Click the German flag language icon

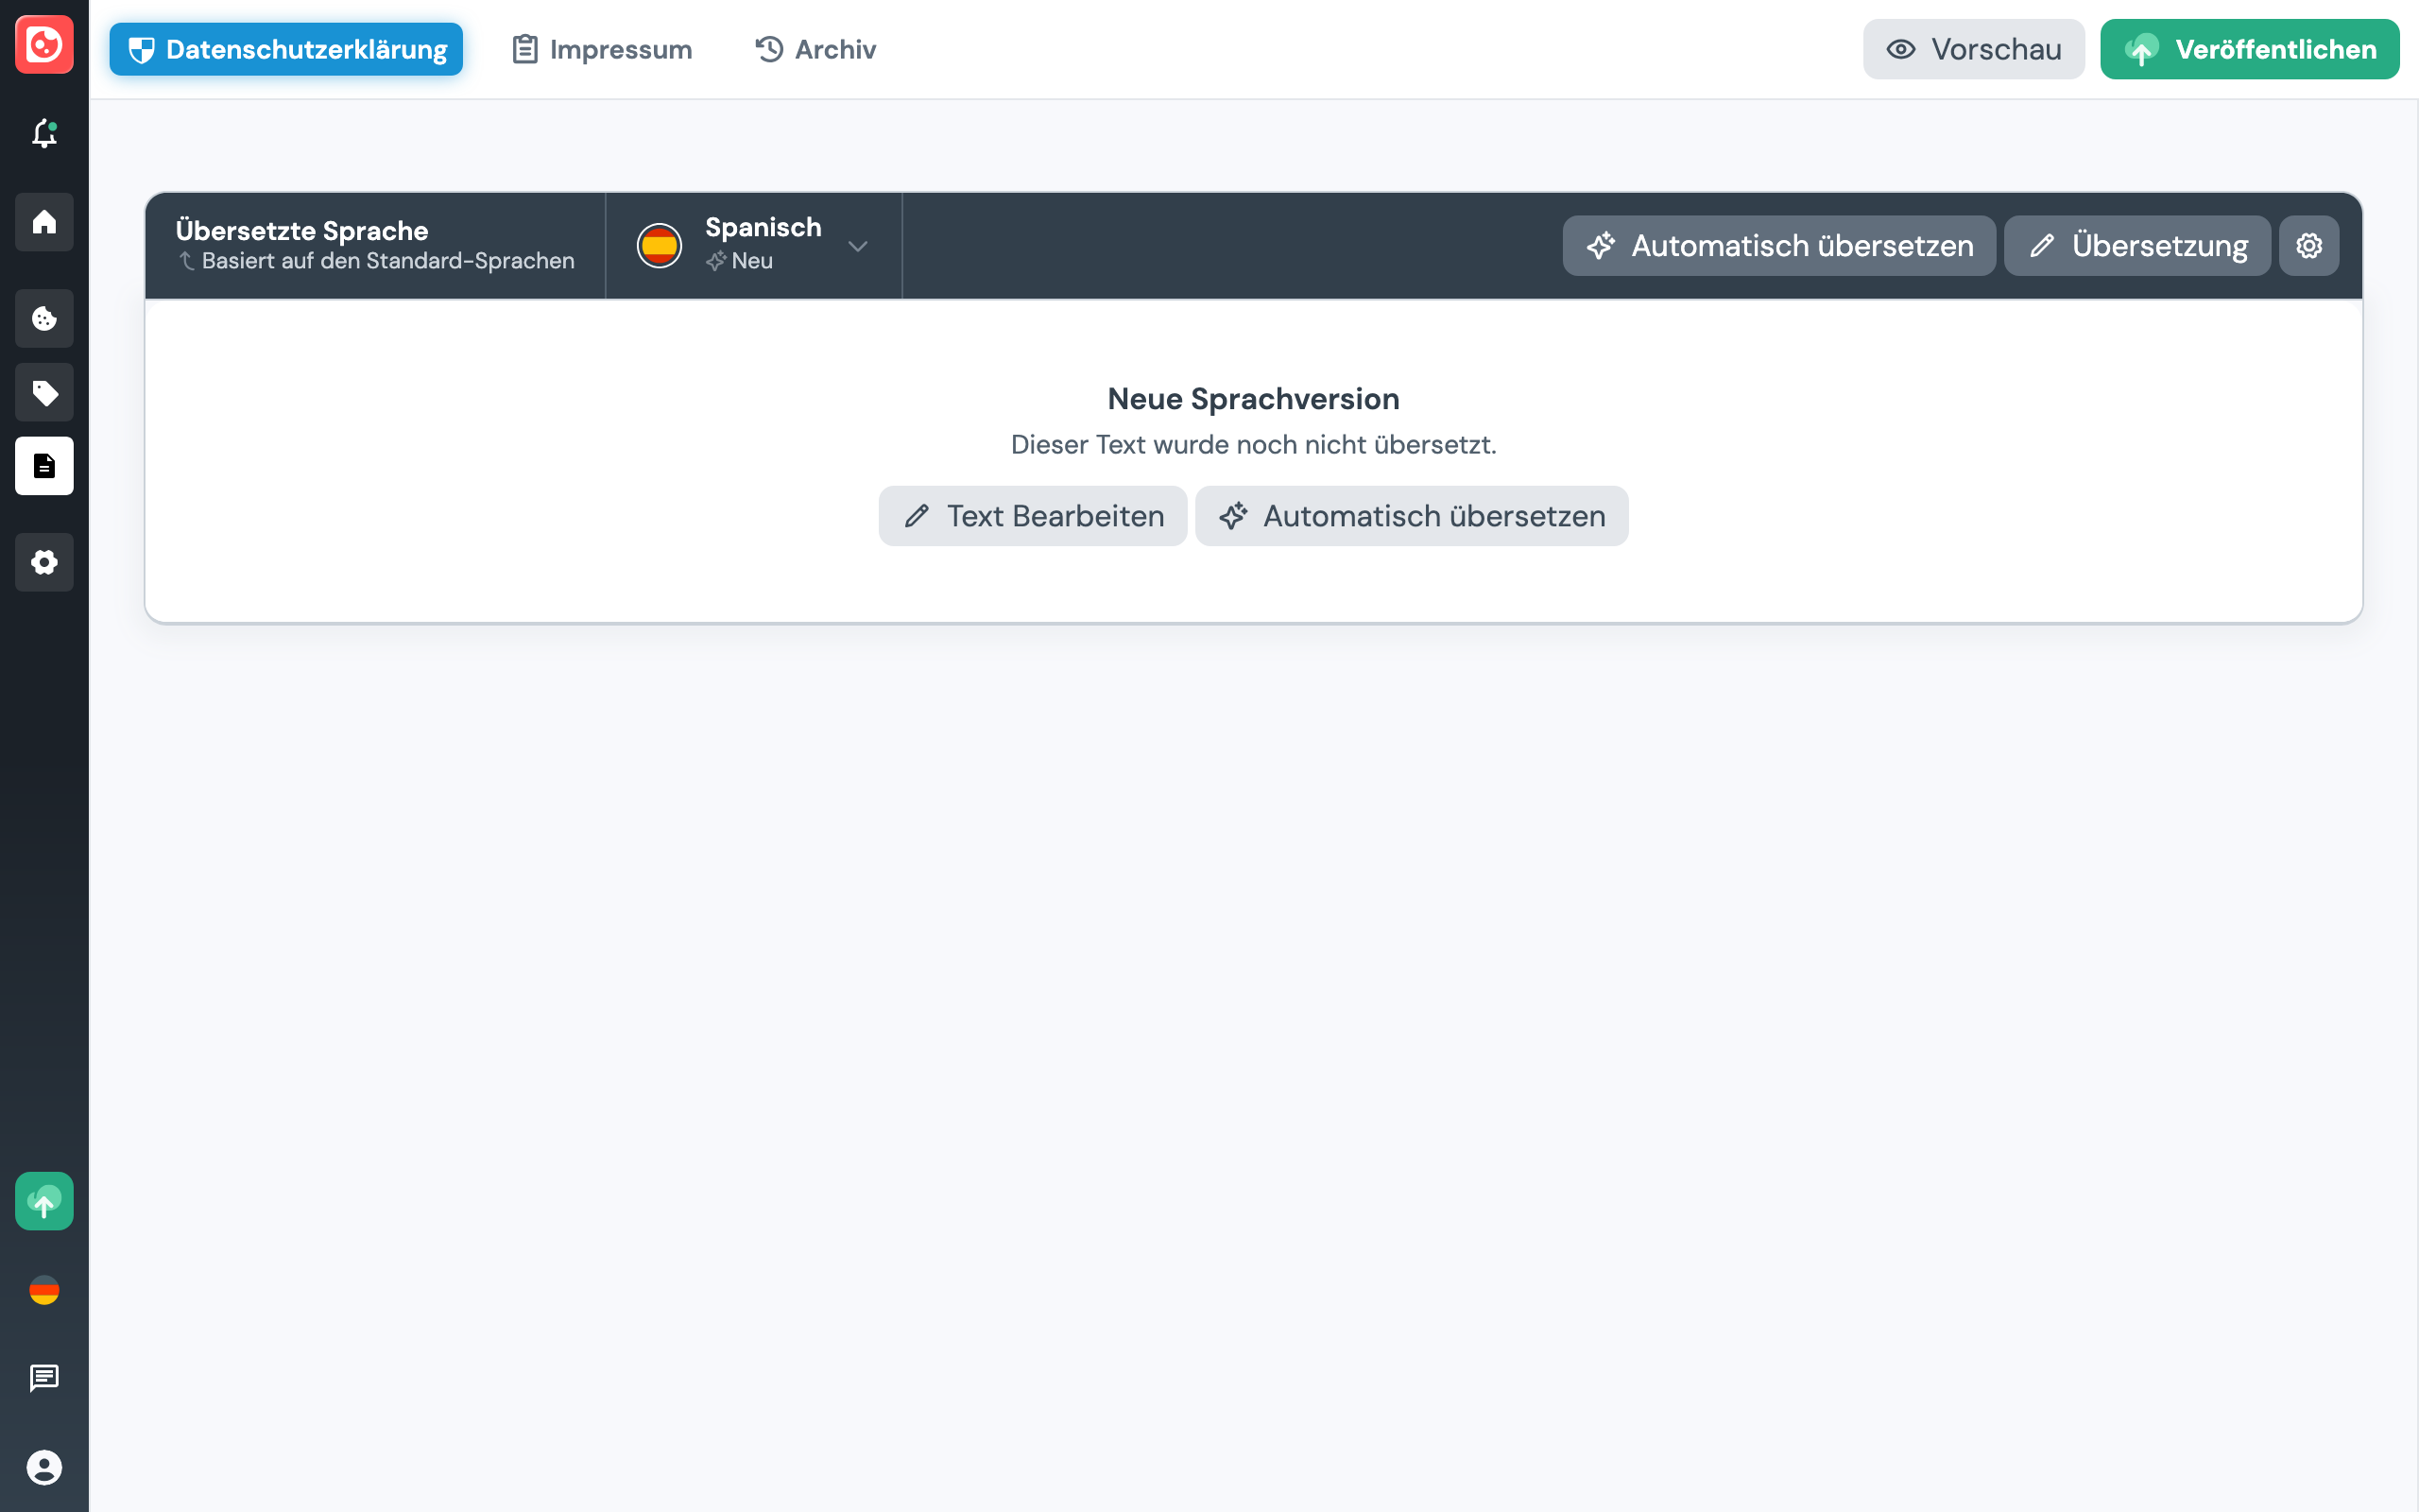click(x=43, y=1290)
